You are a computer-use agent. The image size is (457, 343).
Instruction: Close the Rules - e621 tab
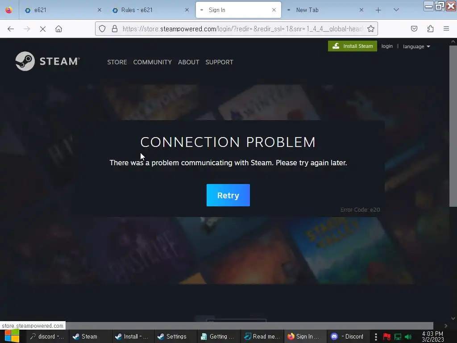187,10
